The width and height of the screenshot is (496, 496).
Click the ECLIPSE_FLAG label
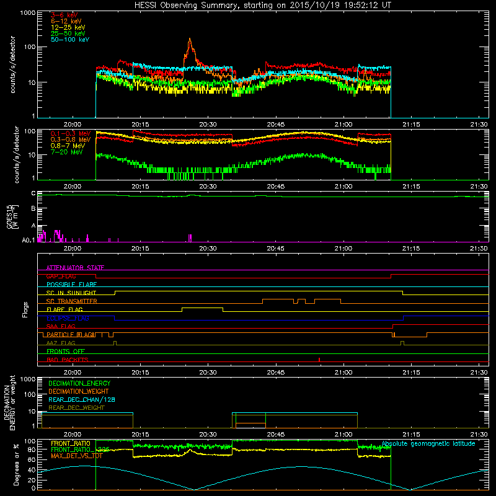pos(68,318)
